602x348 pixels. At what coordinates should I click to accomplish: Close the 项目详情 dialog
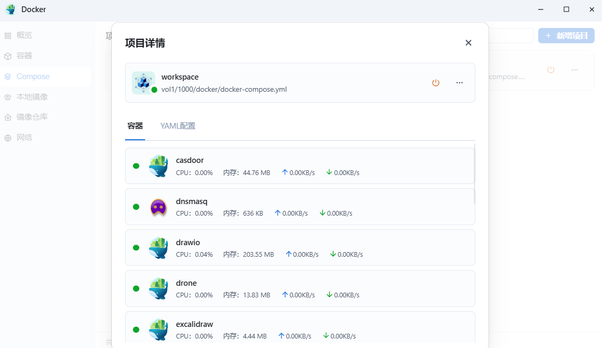pos(468,43)
